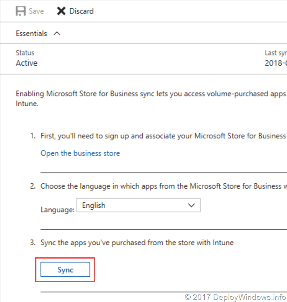Click the Last sync label
Screen dimensions: 287x302
coord(275,53)
